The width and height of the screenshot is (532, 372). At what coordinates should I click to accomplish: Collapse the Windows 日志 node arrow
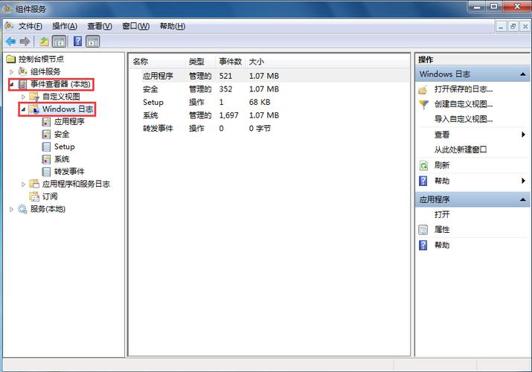23,109
